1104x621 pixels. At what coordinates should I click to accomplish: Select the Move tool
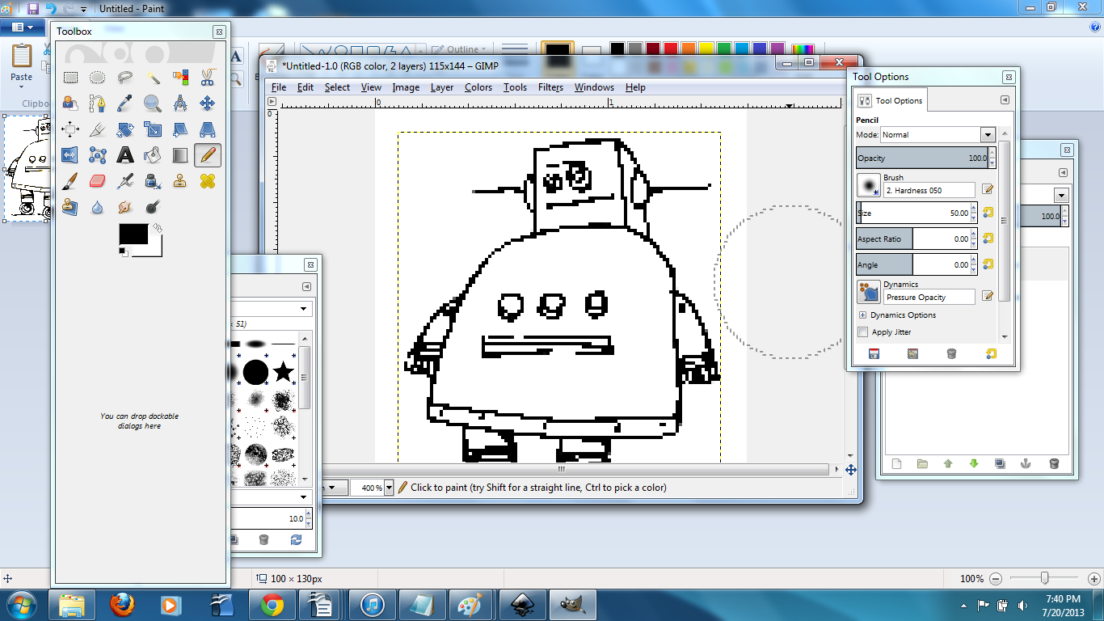[207, 103]
